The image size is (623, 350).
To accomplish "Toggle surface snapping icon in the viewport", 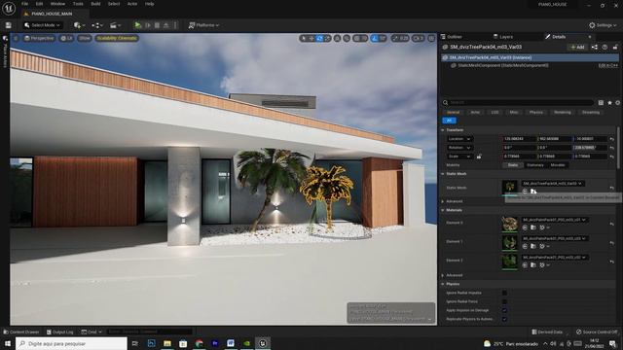I will pyautogui.click(x=347, y=38).
